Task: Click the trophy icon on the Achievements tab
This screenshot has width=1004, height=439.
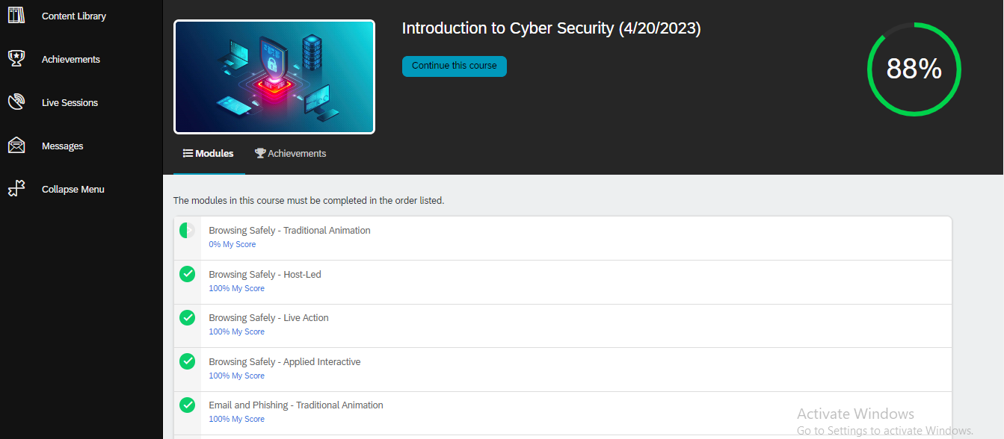Action: (x=260, y=153)
